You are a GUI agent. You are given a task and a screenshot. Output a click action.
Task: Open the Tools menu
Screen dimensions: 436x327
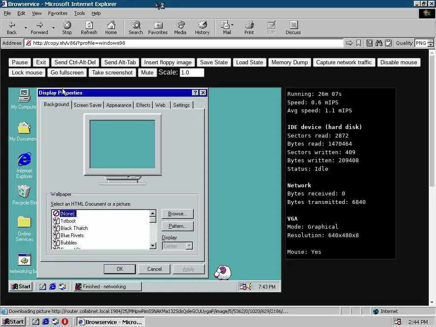coord(79,13)
